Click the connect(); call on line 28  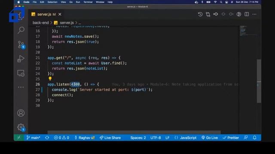point(62,95)
